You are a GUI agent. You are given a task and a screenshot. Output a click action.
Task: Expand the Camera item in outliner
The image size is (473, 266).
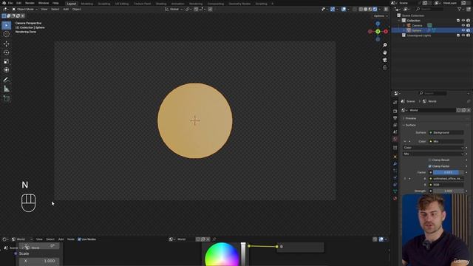pos(404,25)
